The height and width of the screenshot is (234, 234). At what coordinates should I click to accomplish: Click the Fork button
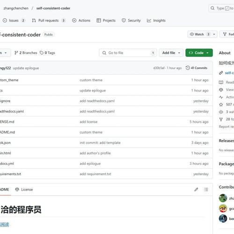[x=227, y=34]
